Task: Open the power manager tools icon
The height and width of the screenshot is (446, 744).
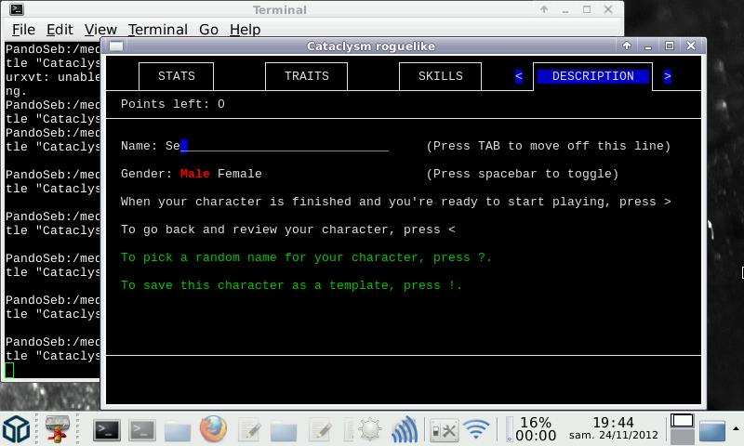Action: click(x=444, y=431)
